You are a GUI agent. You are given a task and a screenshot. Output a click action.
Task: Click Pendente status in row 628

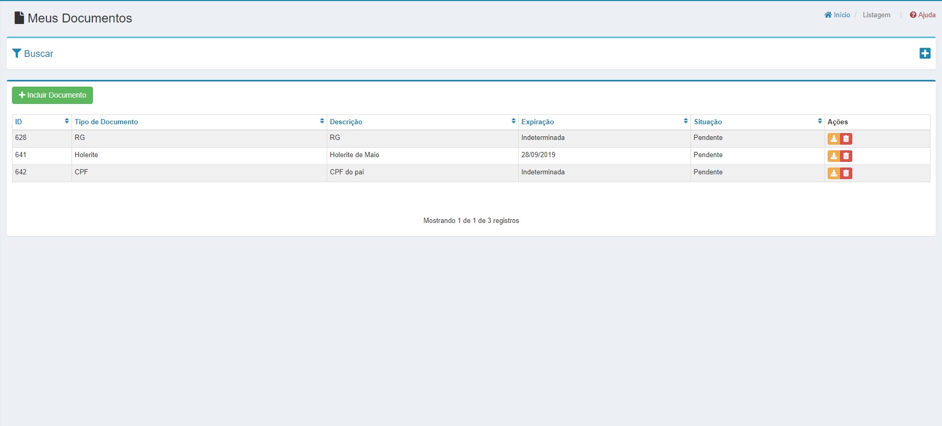(708, 137)
